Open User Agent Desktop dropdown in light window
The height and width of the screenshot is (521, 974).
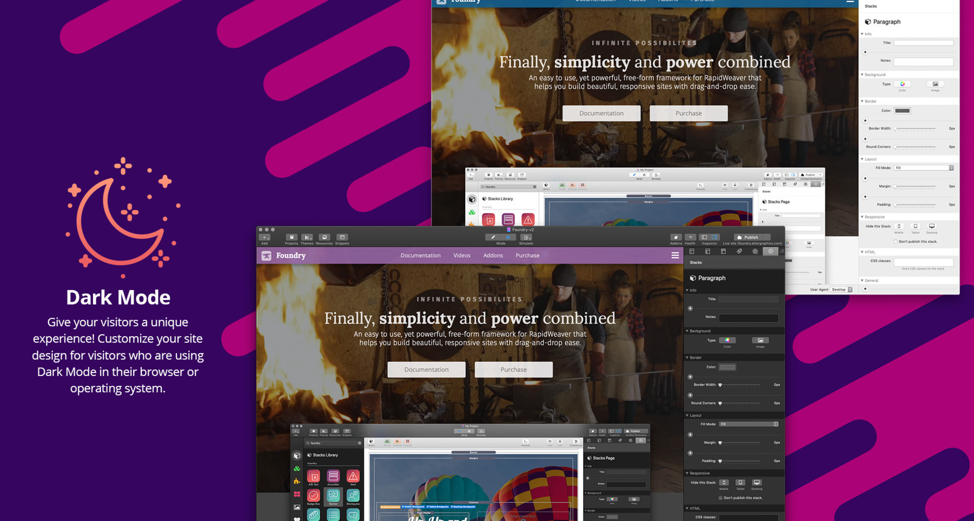coord(841,289)
